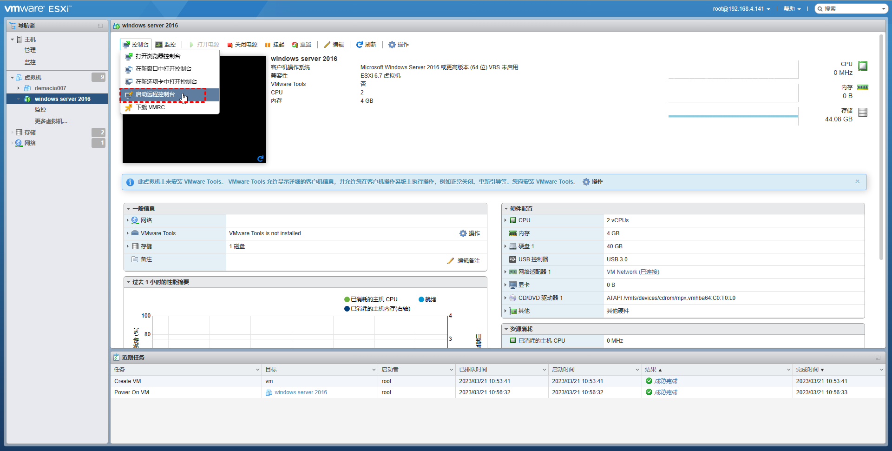Minimize the navigator panel
892x451 pixels.
coord(100,26)
